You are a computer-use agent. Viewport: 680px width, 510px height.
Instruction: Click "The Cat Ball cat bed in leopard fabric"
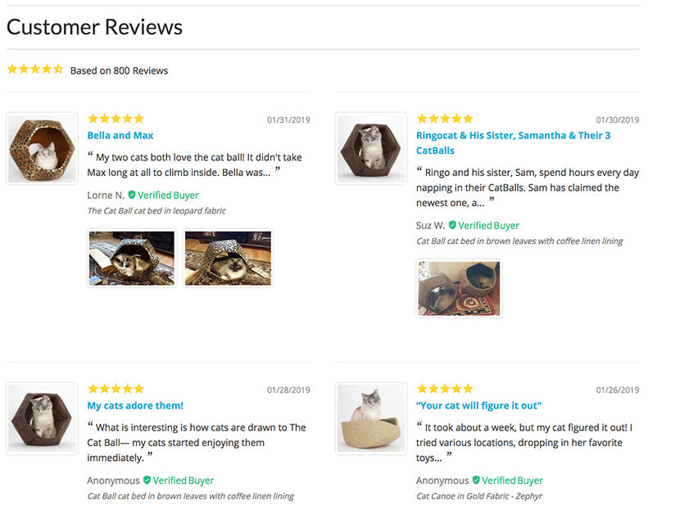156,211
